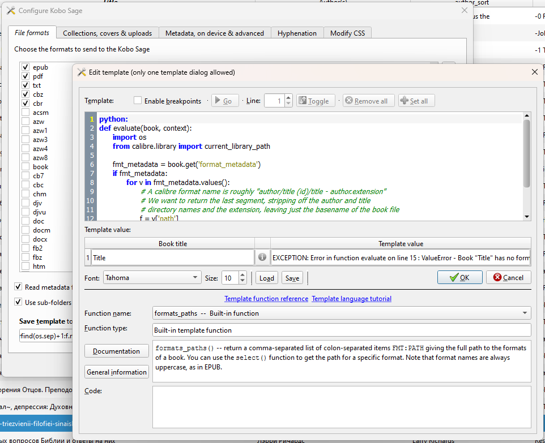Click the EXCEPTION template value cell
Screen dimensions: 545x443
pos(401,257)
